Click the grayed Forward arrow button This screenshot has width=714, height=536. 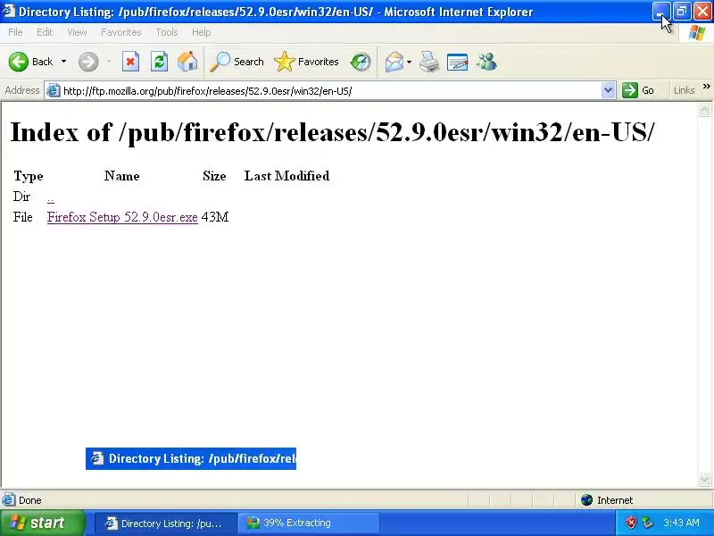click(88, 62)
